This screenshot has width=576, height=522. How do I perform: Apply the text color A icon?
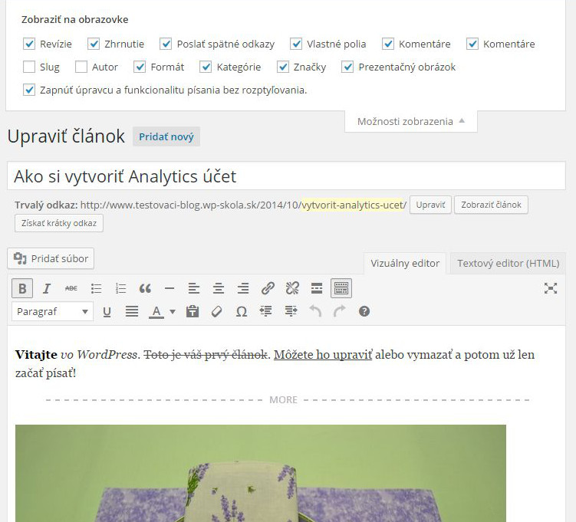pyautogui.click(x=156, y=312)
